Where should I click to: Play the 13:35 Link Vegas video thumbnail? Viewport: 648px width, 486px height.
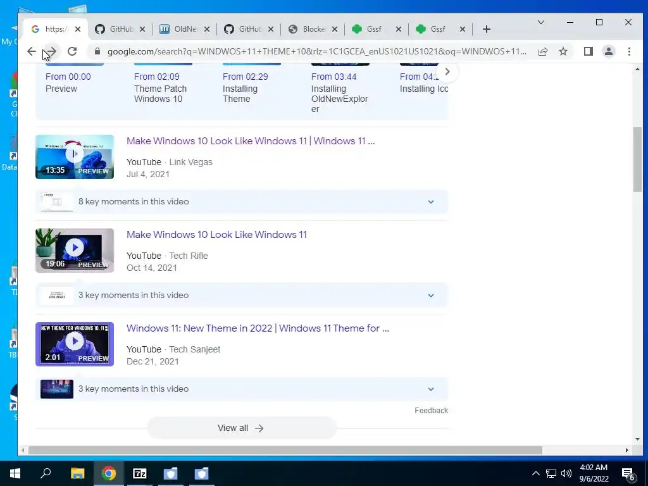[75, 157]
